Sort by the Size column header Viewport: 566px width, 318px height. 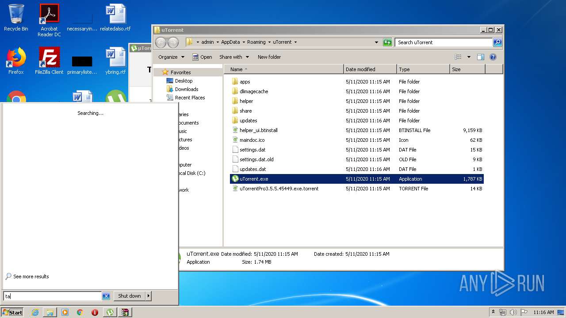467,69
